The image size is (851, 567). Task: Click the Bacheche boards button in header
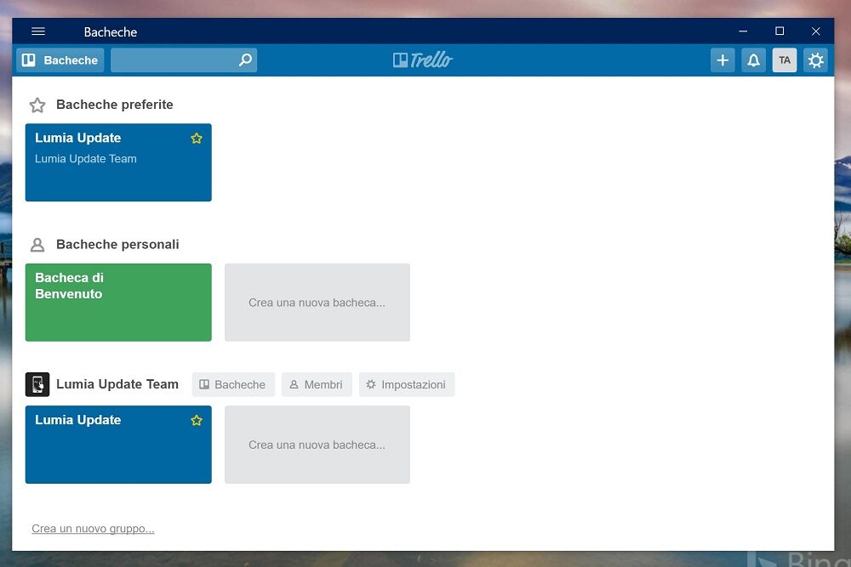click(60, 60)
